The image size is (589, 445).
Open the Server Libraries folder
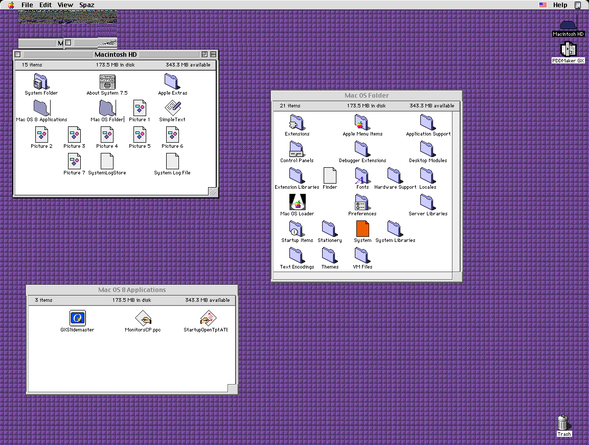click(427, 203)
